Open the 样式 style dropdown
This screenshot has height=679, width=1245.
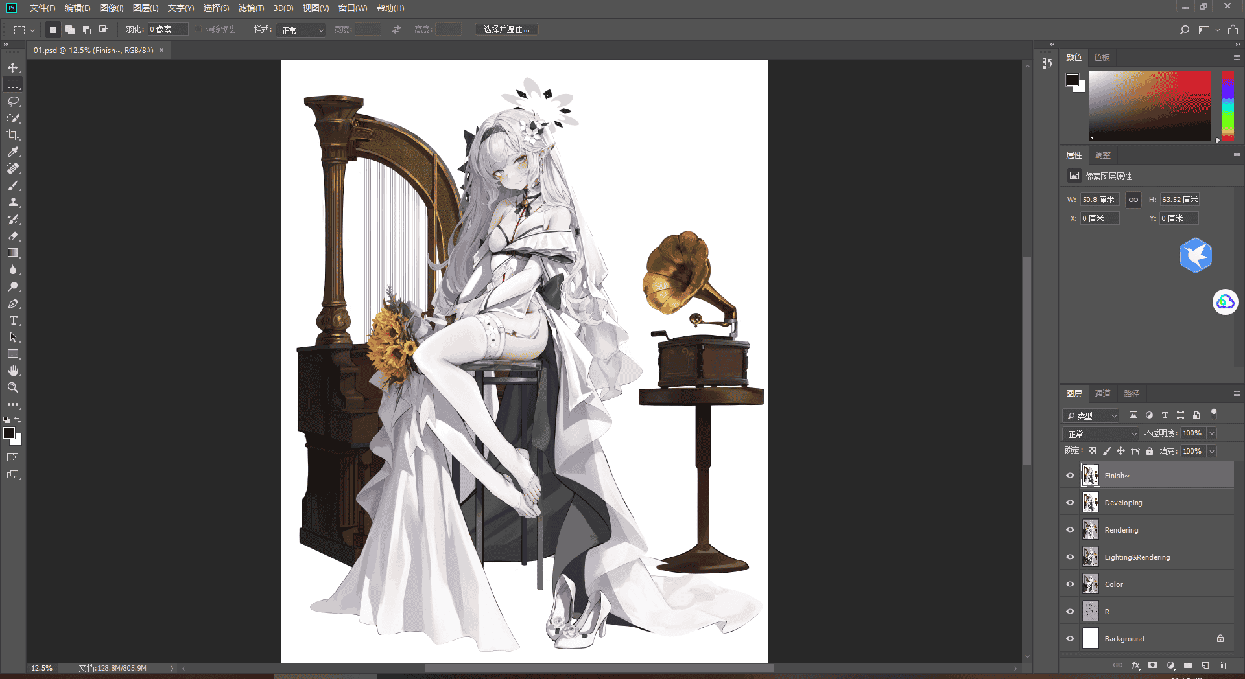[301, 30]
